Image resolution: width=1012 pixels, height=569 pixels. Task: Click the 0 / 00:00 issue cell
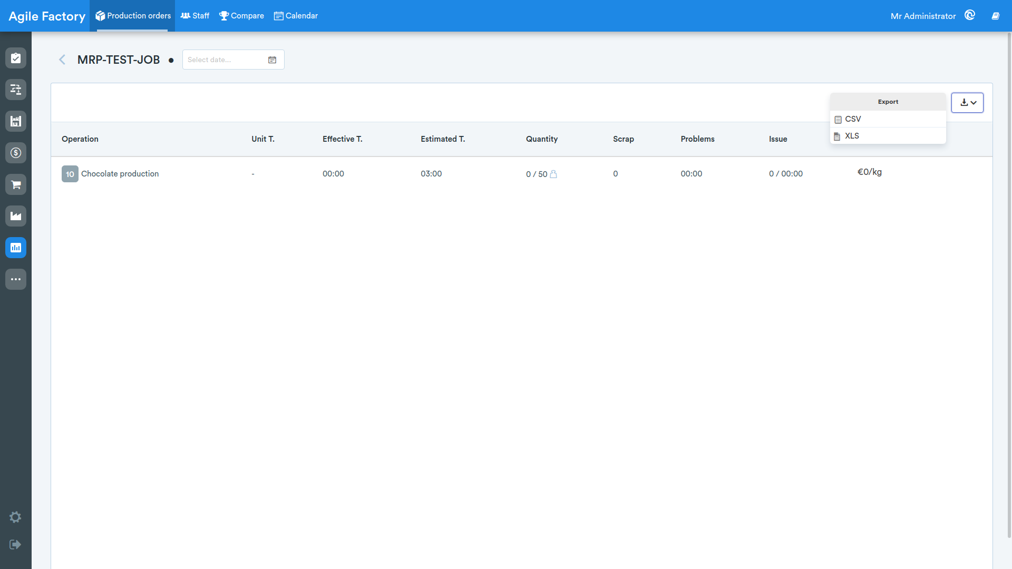click(x=786, y=174)
